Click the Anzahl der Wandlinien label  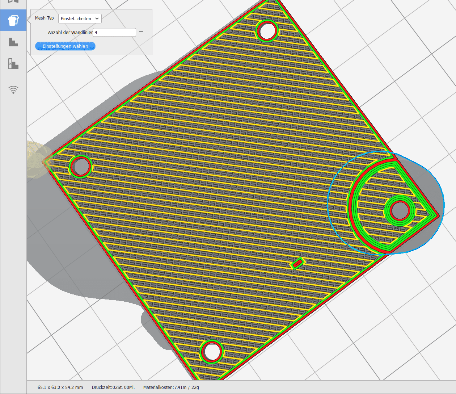point(70,33)
